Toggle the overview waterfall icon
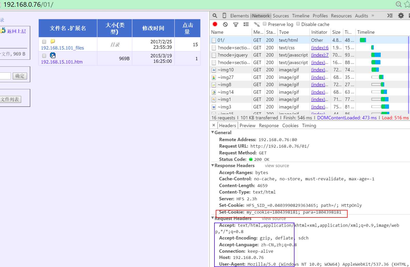The width and height of the screenshot is (410, 267). tap(257, 24)
